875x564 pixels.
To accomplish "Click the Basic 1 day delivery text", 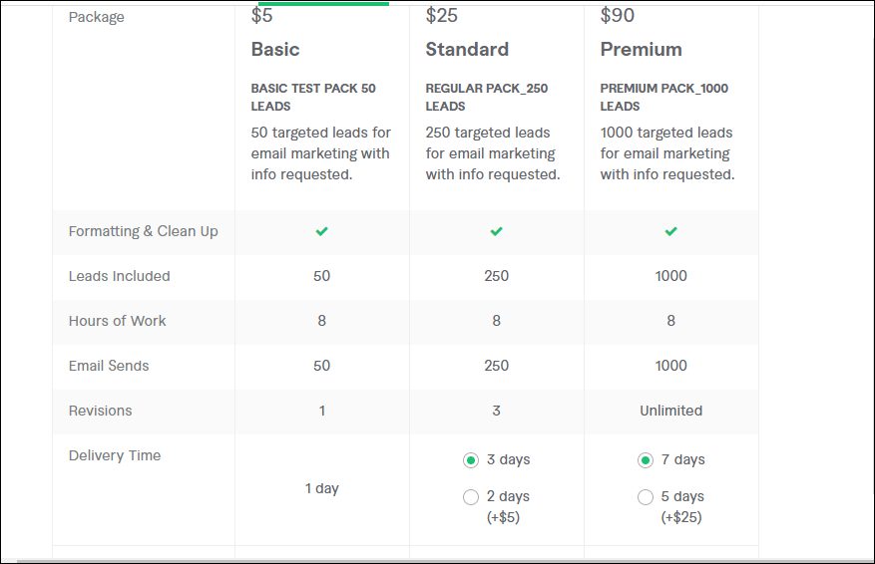I will coord(321,488).
